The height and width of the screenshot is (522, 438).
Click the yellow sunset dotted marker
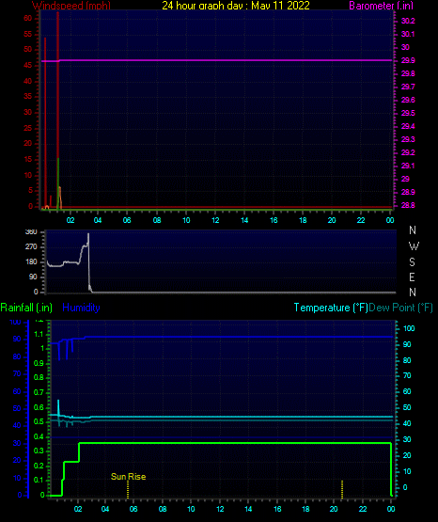[x=342, y=489]
